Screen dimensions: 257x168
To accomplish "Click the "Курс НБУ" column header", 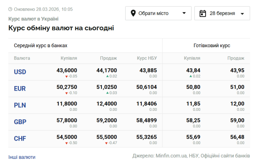I will pos(147,58).
